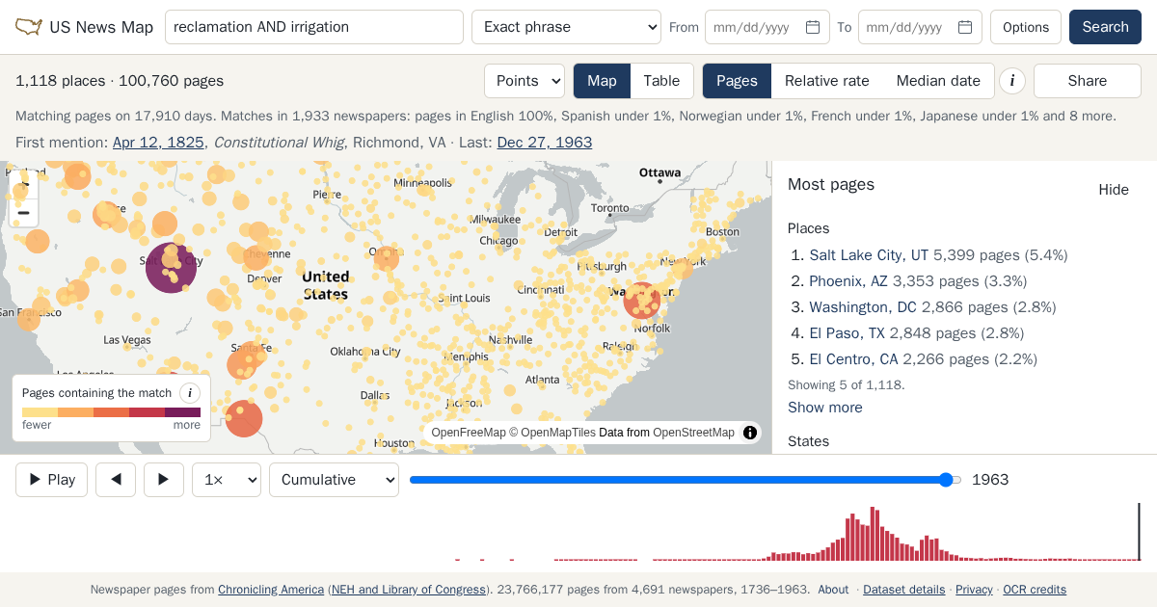This screenshot has height=607, width=1157.
Task: Click the map zoom out button
Action: coord(24,213)
